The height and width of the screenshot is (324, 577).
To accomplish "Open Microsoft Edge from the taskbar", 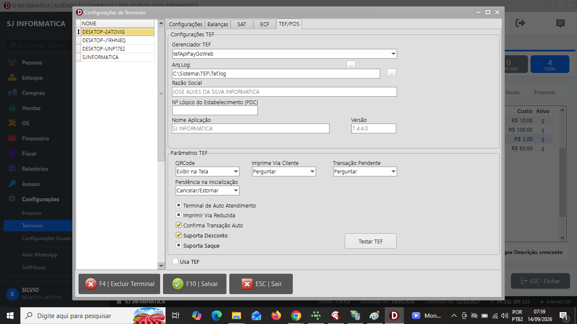I will click(x=217, y=316).
